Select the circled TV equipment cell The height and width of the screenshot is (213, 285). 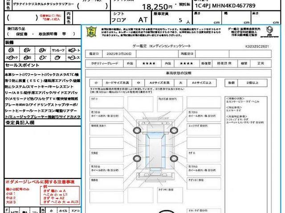point(58,58)
